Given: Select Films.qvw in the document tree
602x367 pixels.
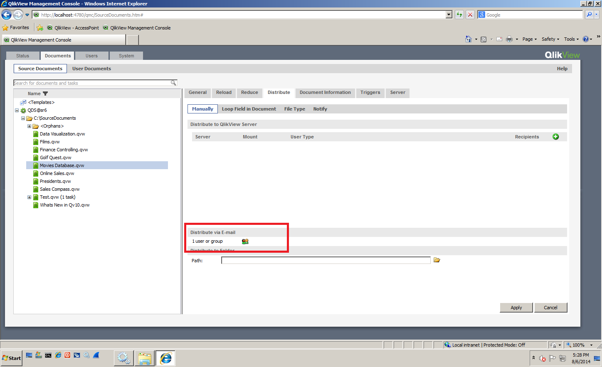Looking at the screenshot, I should (x=49, y=142).
